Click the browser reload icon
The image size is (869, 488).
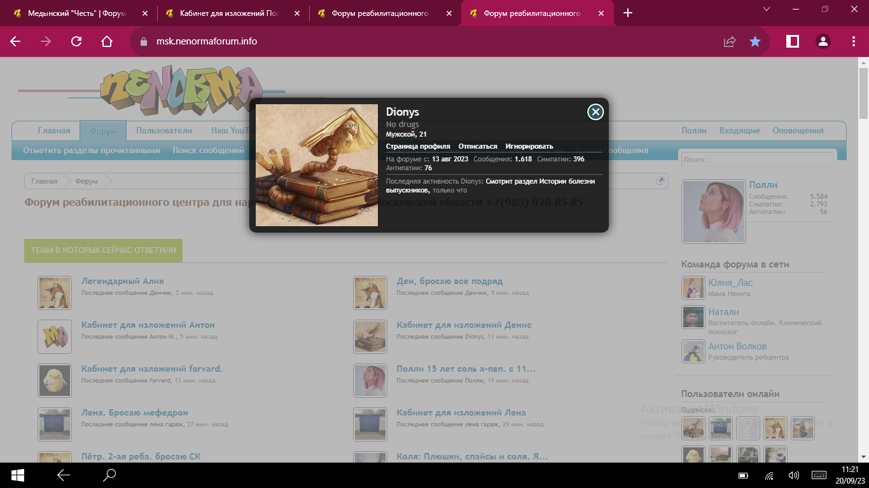pos(76,41)
